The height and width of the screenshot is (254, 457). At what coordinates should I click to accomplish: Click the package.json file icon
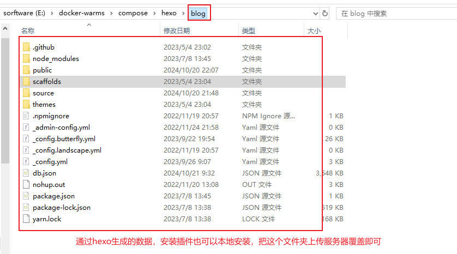[26, 196]
